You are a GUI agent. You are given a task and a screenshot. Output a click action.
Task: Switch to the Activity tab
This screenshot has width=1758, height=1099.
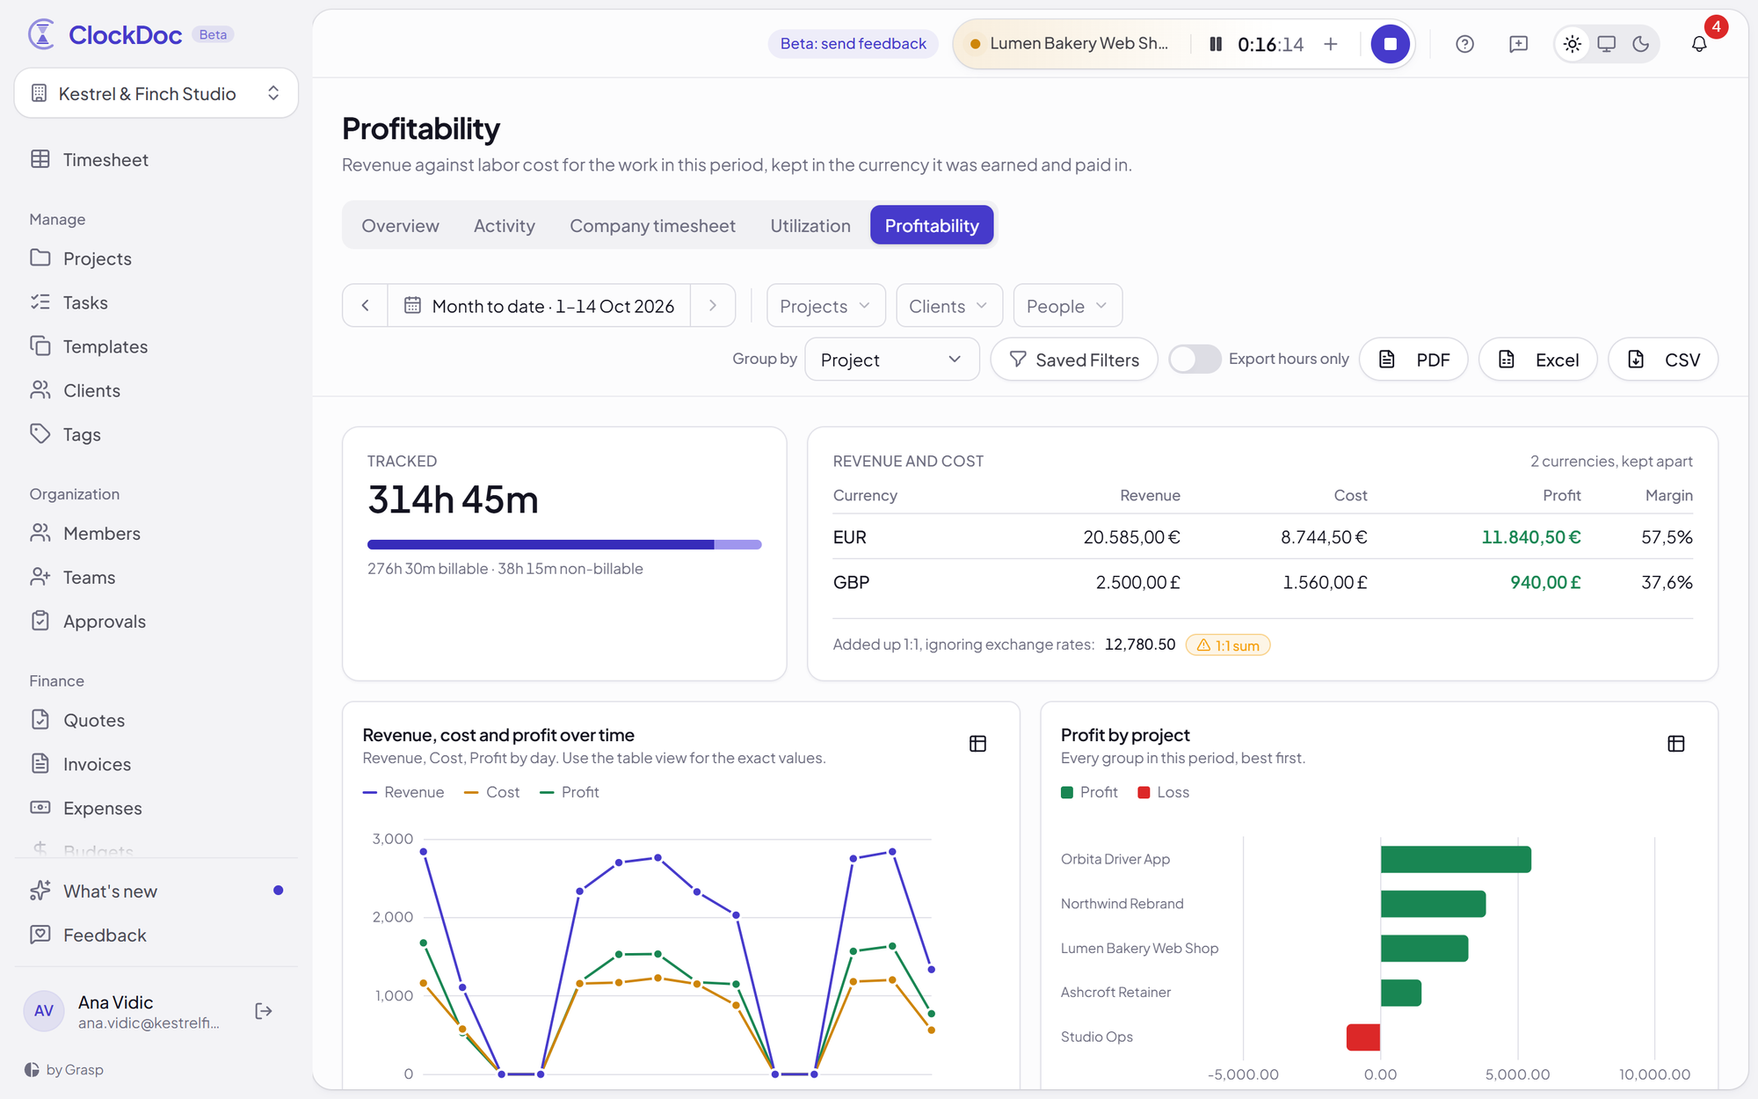pyautogui.click(x=505, y=226)
